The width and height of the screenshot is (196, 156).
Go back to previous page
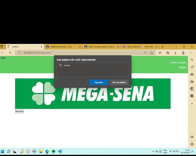(3, 53)
